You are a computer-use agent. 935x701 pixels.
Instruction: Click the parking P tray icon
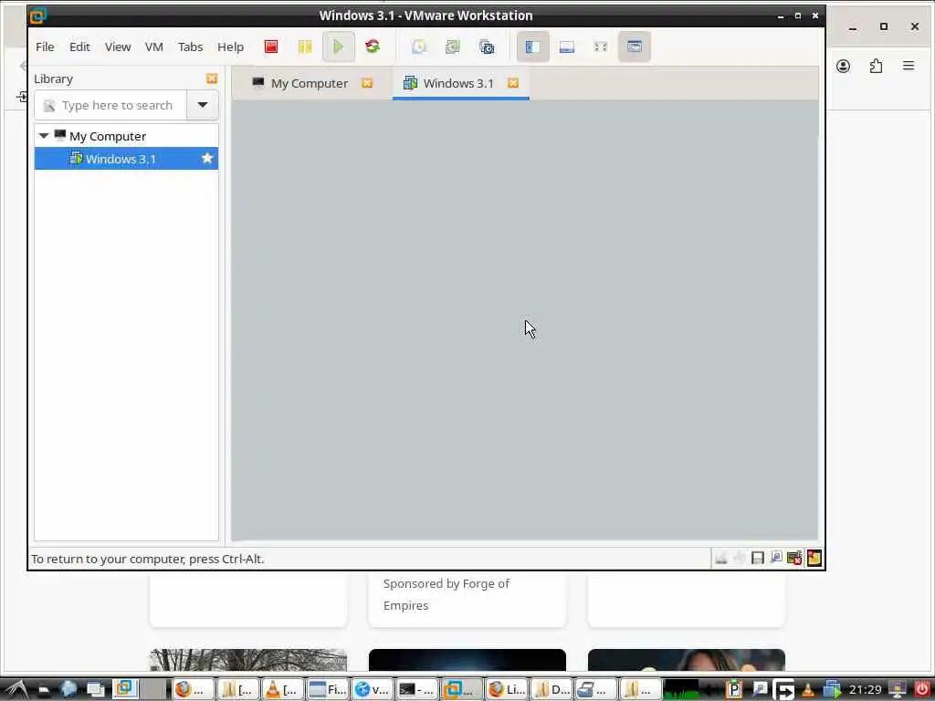(733, 690)
